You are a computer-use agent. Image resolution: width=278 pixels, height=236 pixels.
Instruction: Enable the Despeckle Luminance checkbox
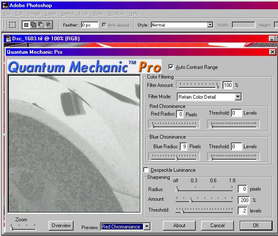tap(146, 170)
